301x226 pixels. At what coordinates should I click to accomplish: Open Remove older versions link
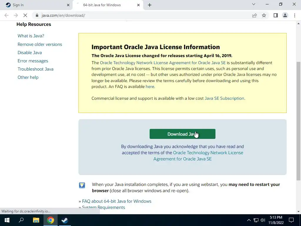click(40, 44)
